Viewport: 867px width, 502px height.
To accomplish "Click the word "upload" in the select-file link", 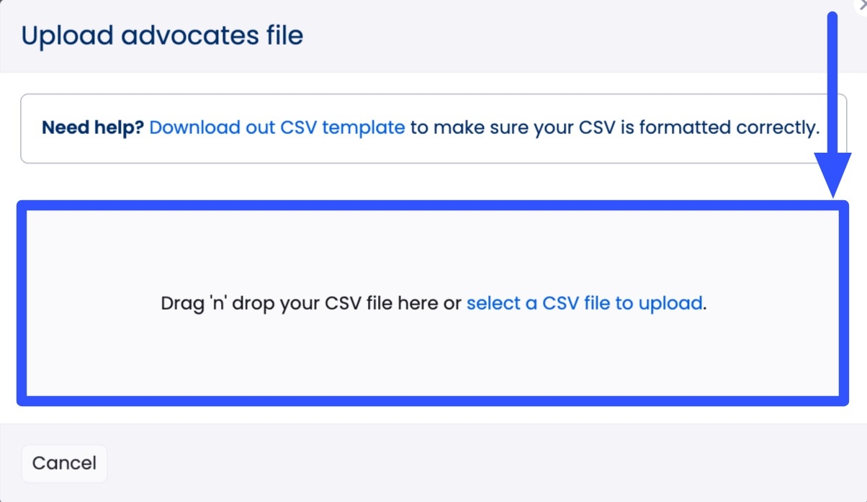I will point(668,303).
